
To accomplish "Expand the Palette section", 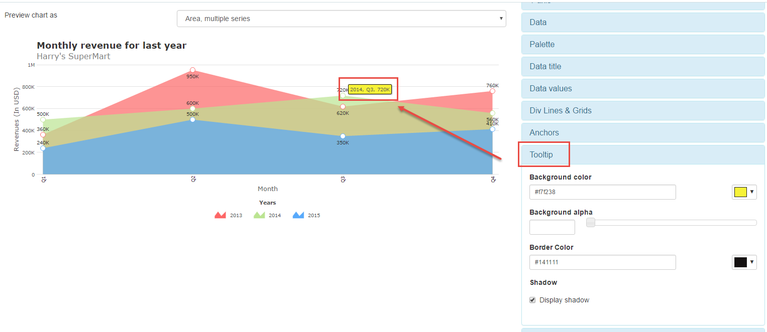I will pos(642,44).
